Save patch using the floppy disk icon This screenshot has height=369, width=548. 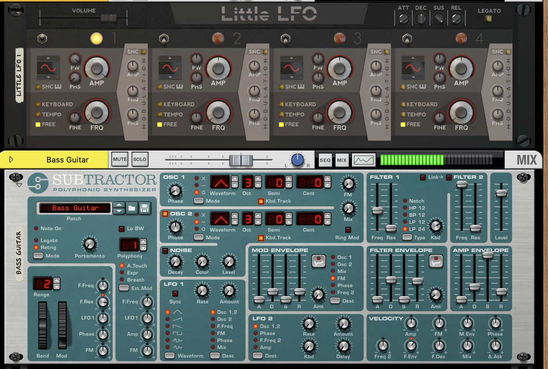145,208
